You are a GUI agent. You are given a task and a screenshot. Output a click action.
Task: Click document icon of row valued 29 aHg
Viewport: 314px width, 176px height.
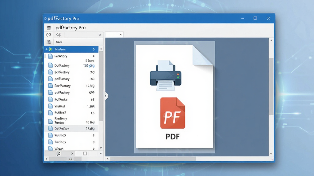pyautogui.click(x=51, y=128)
